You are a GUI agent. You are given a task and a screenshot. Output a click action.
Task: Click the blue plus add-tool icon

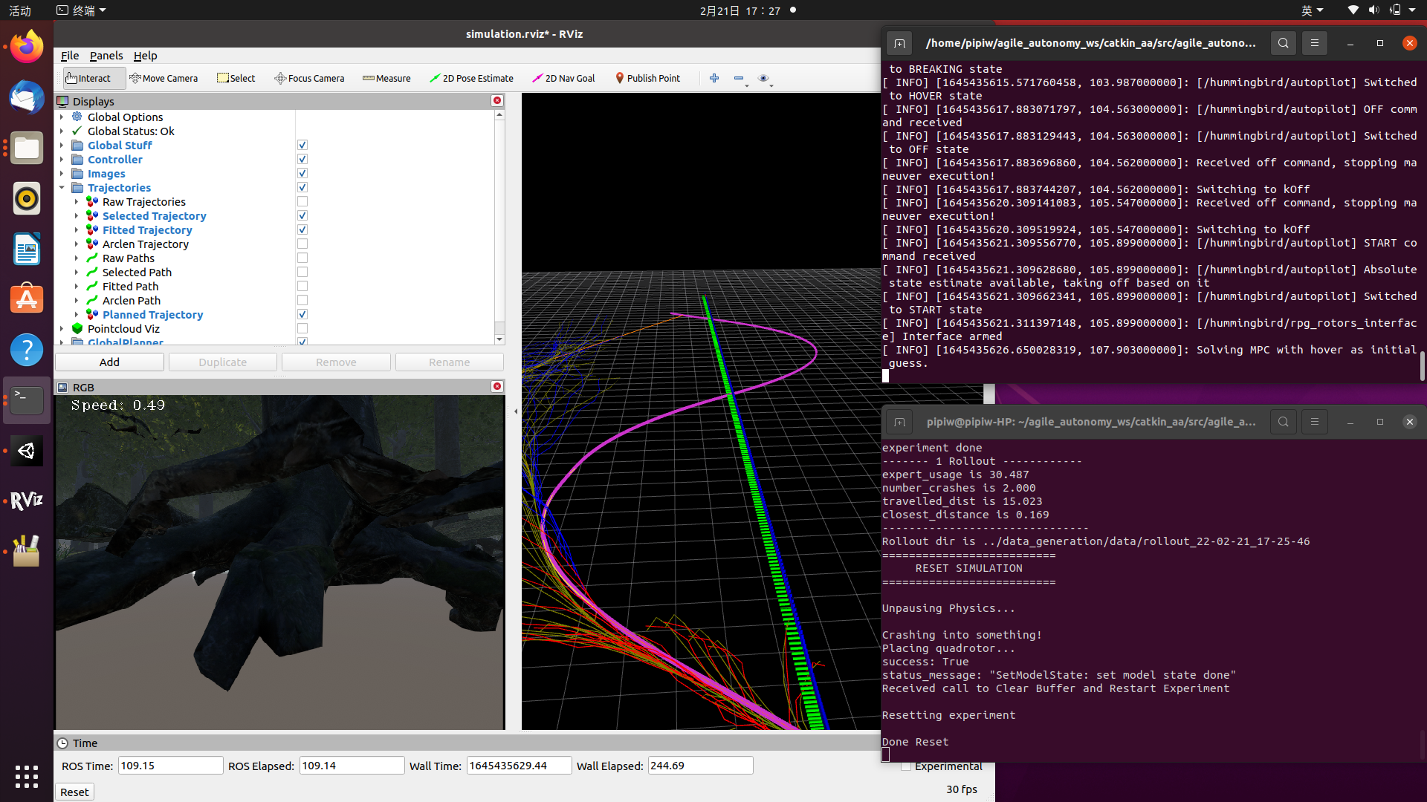click(x=714, y=78)
